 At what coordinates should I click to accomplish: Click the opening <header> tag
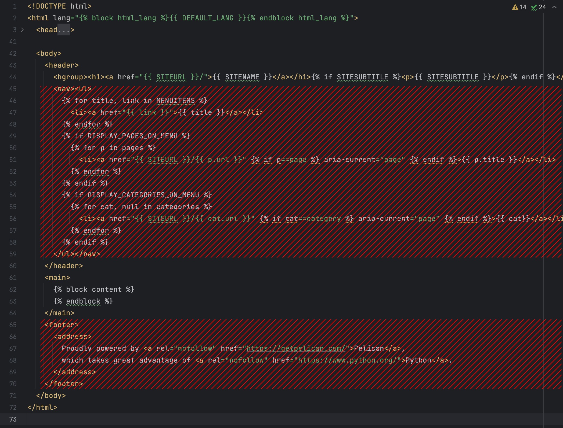pyautogui.click(x=62, y=65)
